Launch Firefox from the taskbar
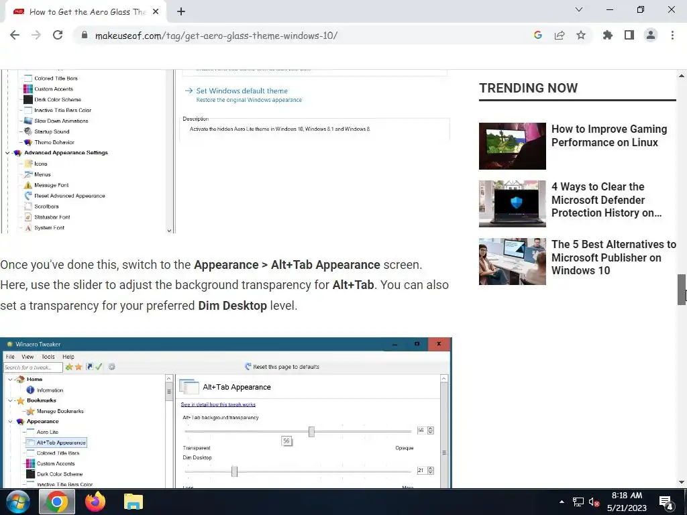Viewport: 687px width, 515px height. 95,502
